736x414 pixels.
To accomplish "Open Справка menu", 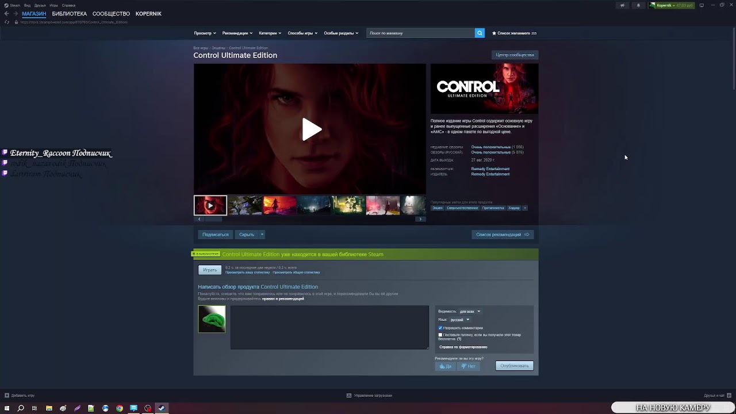I will (x=68, y=5).
